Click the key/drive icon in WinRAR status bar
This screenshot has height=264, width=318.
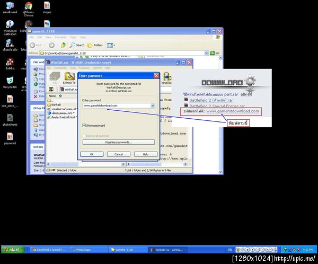(x=51, y=170)
